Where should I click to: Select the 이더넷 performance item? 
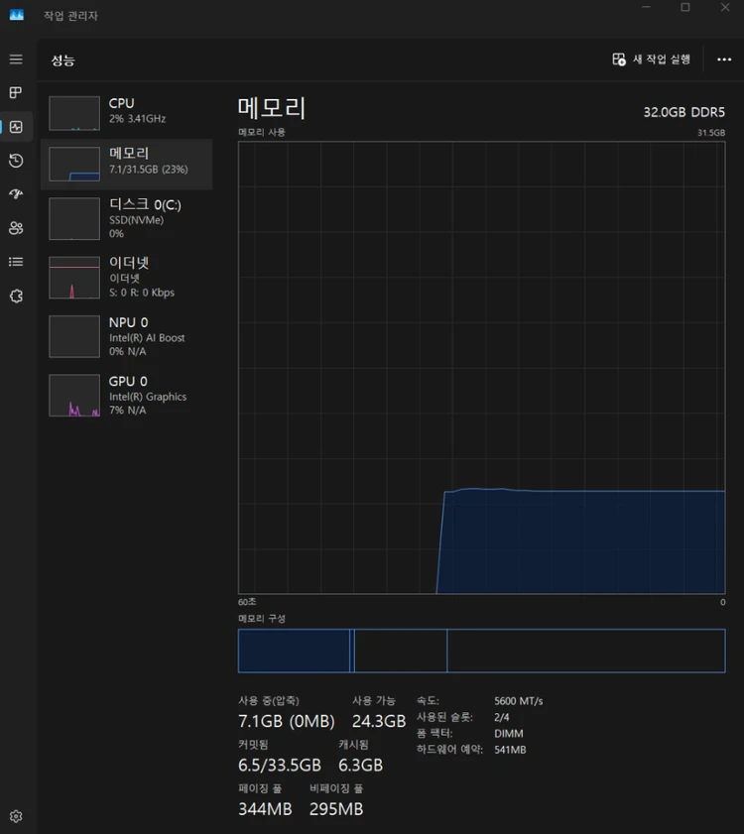[x=127, y=277]
